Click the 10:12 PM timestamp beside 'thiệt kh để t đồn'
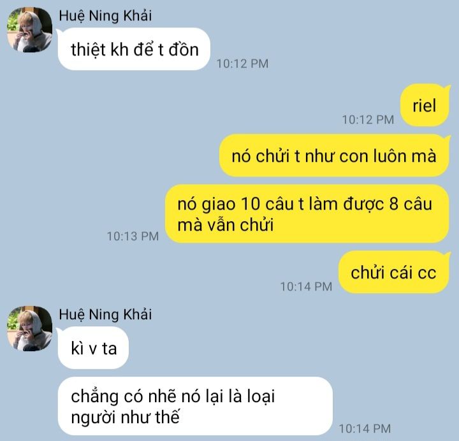The image size is (459, 441). point(242,64)
